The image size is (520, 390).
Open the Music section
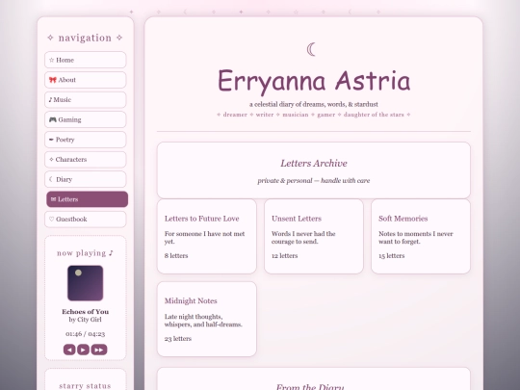(86, 99)
